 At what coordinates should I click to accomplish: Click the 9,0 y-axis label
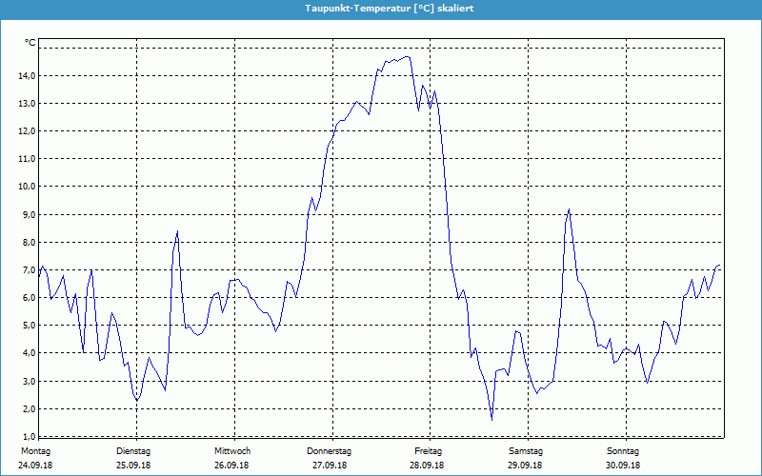(29, 215)
